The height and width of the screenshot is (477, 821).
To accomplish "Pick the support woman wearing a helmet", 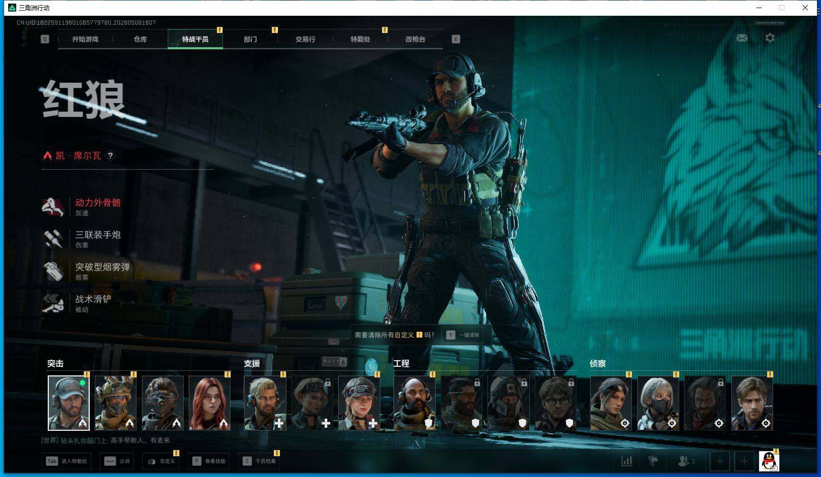I will pos(359,403).
